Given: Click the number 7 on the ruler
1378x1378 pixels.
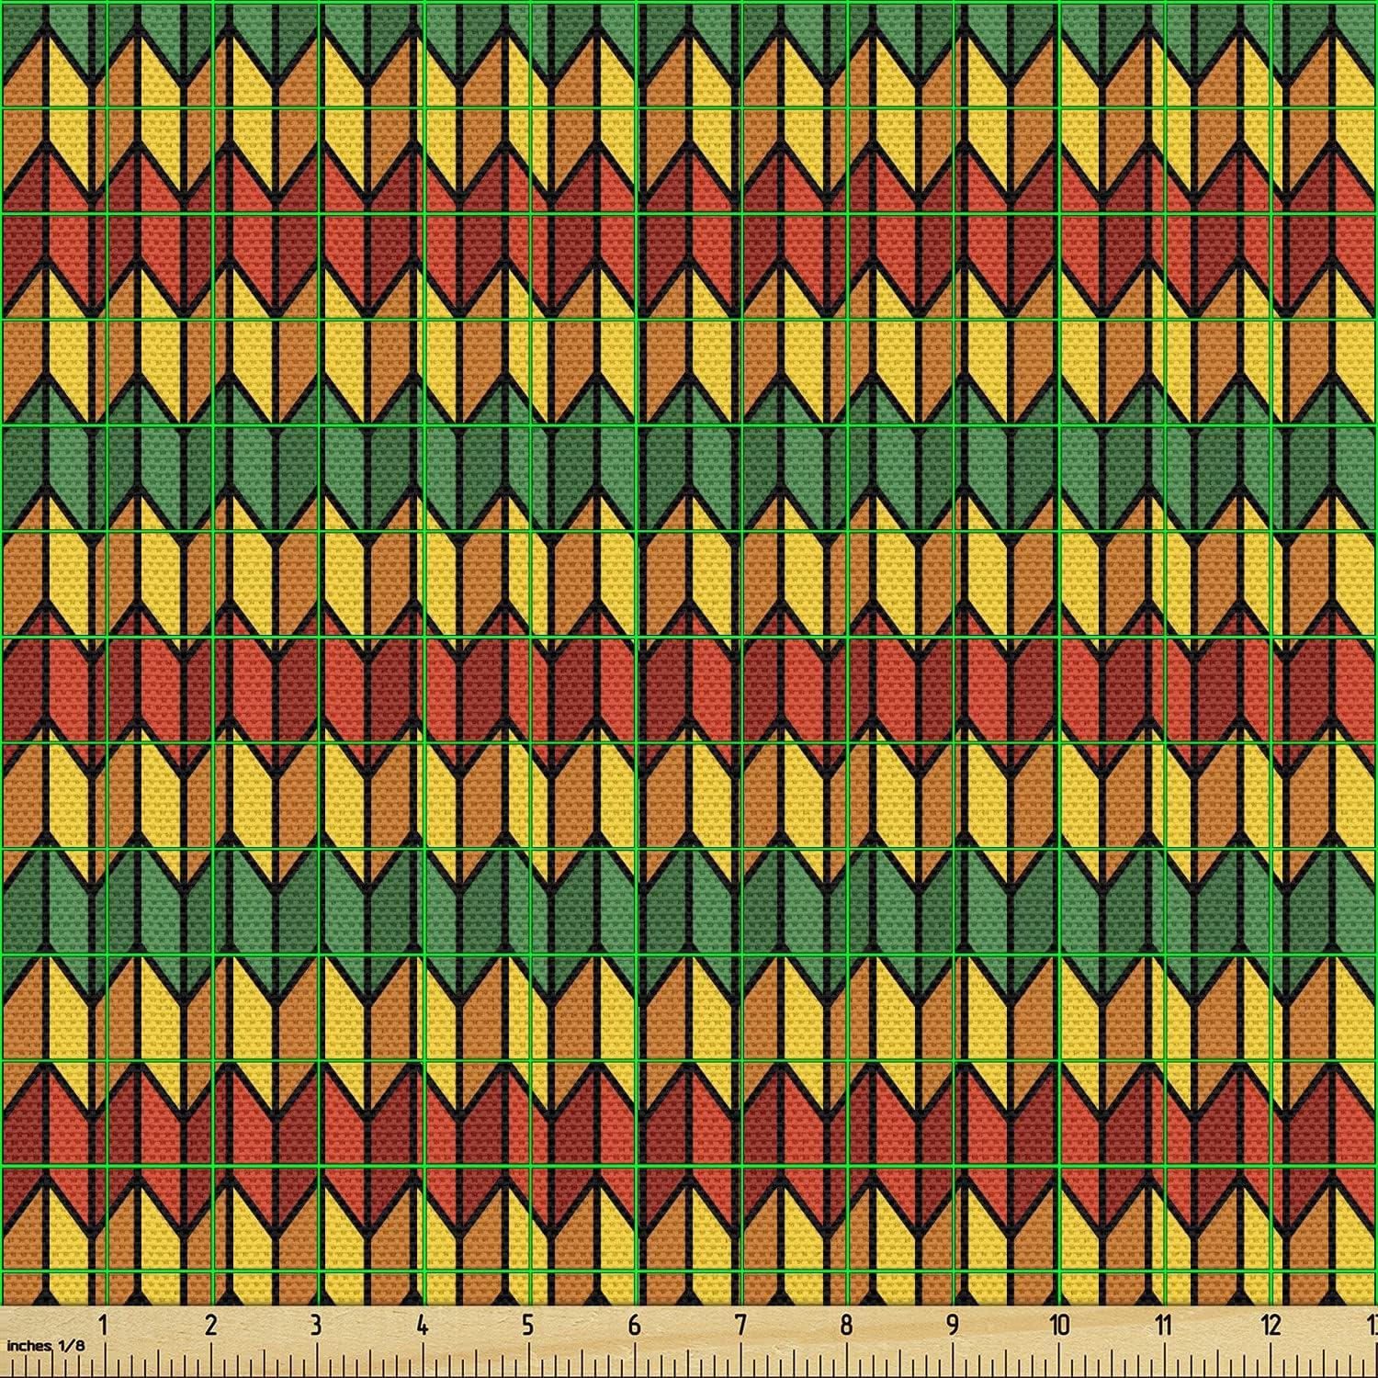Looking at the screenshot, I should pyautogui.click(x=740, y=1325).
